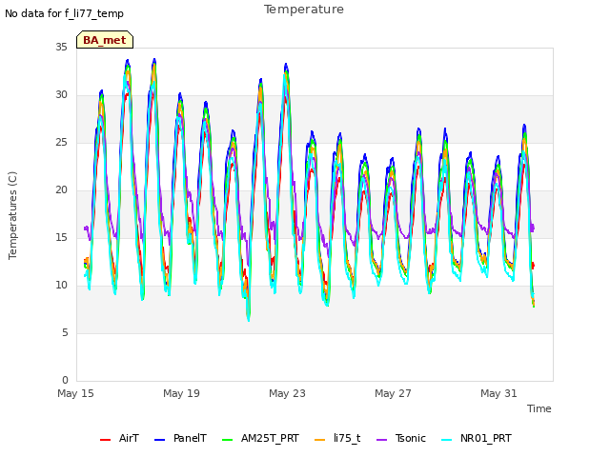Click the 15 y-axis tick label

(61, 238)
